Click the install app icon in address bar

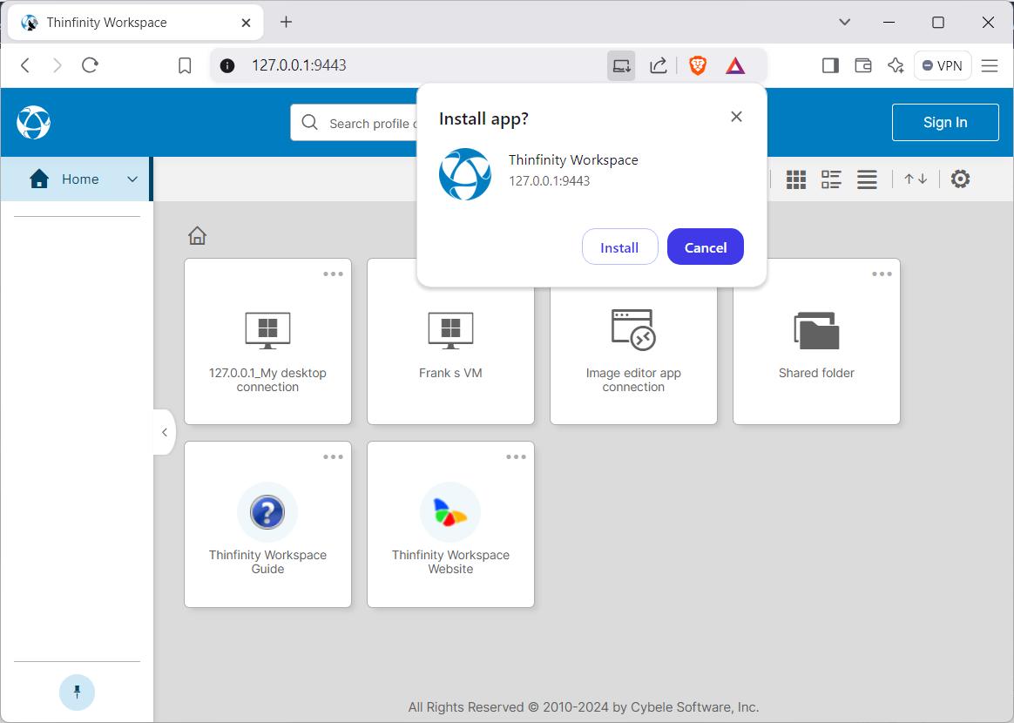pos(621,65)
